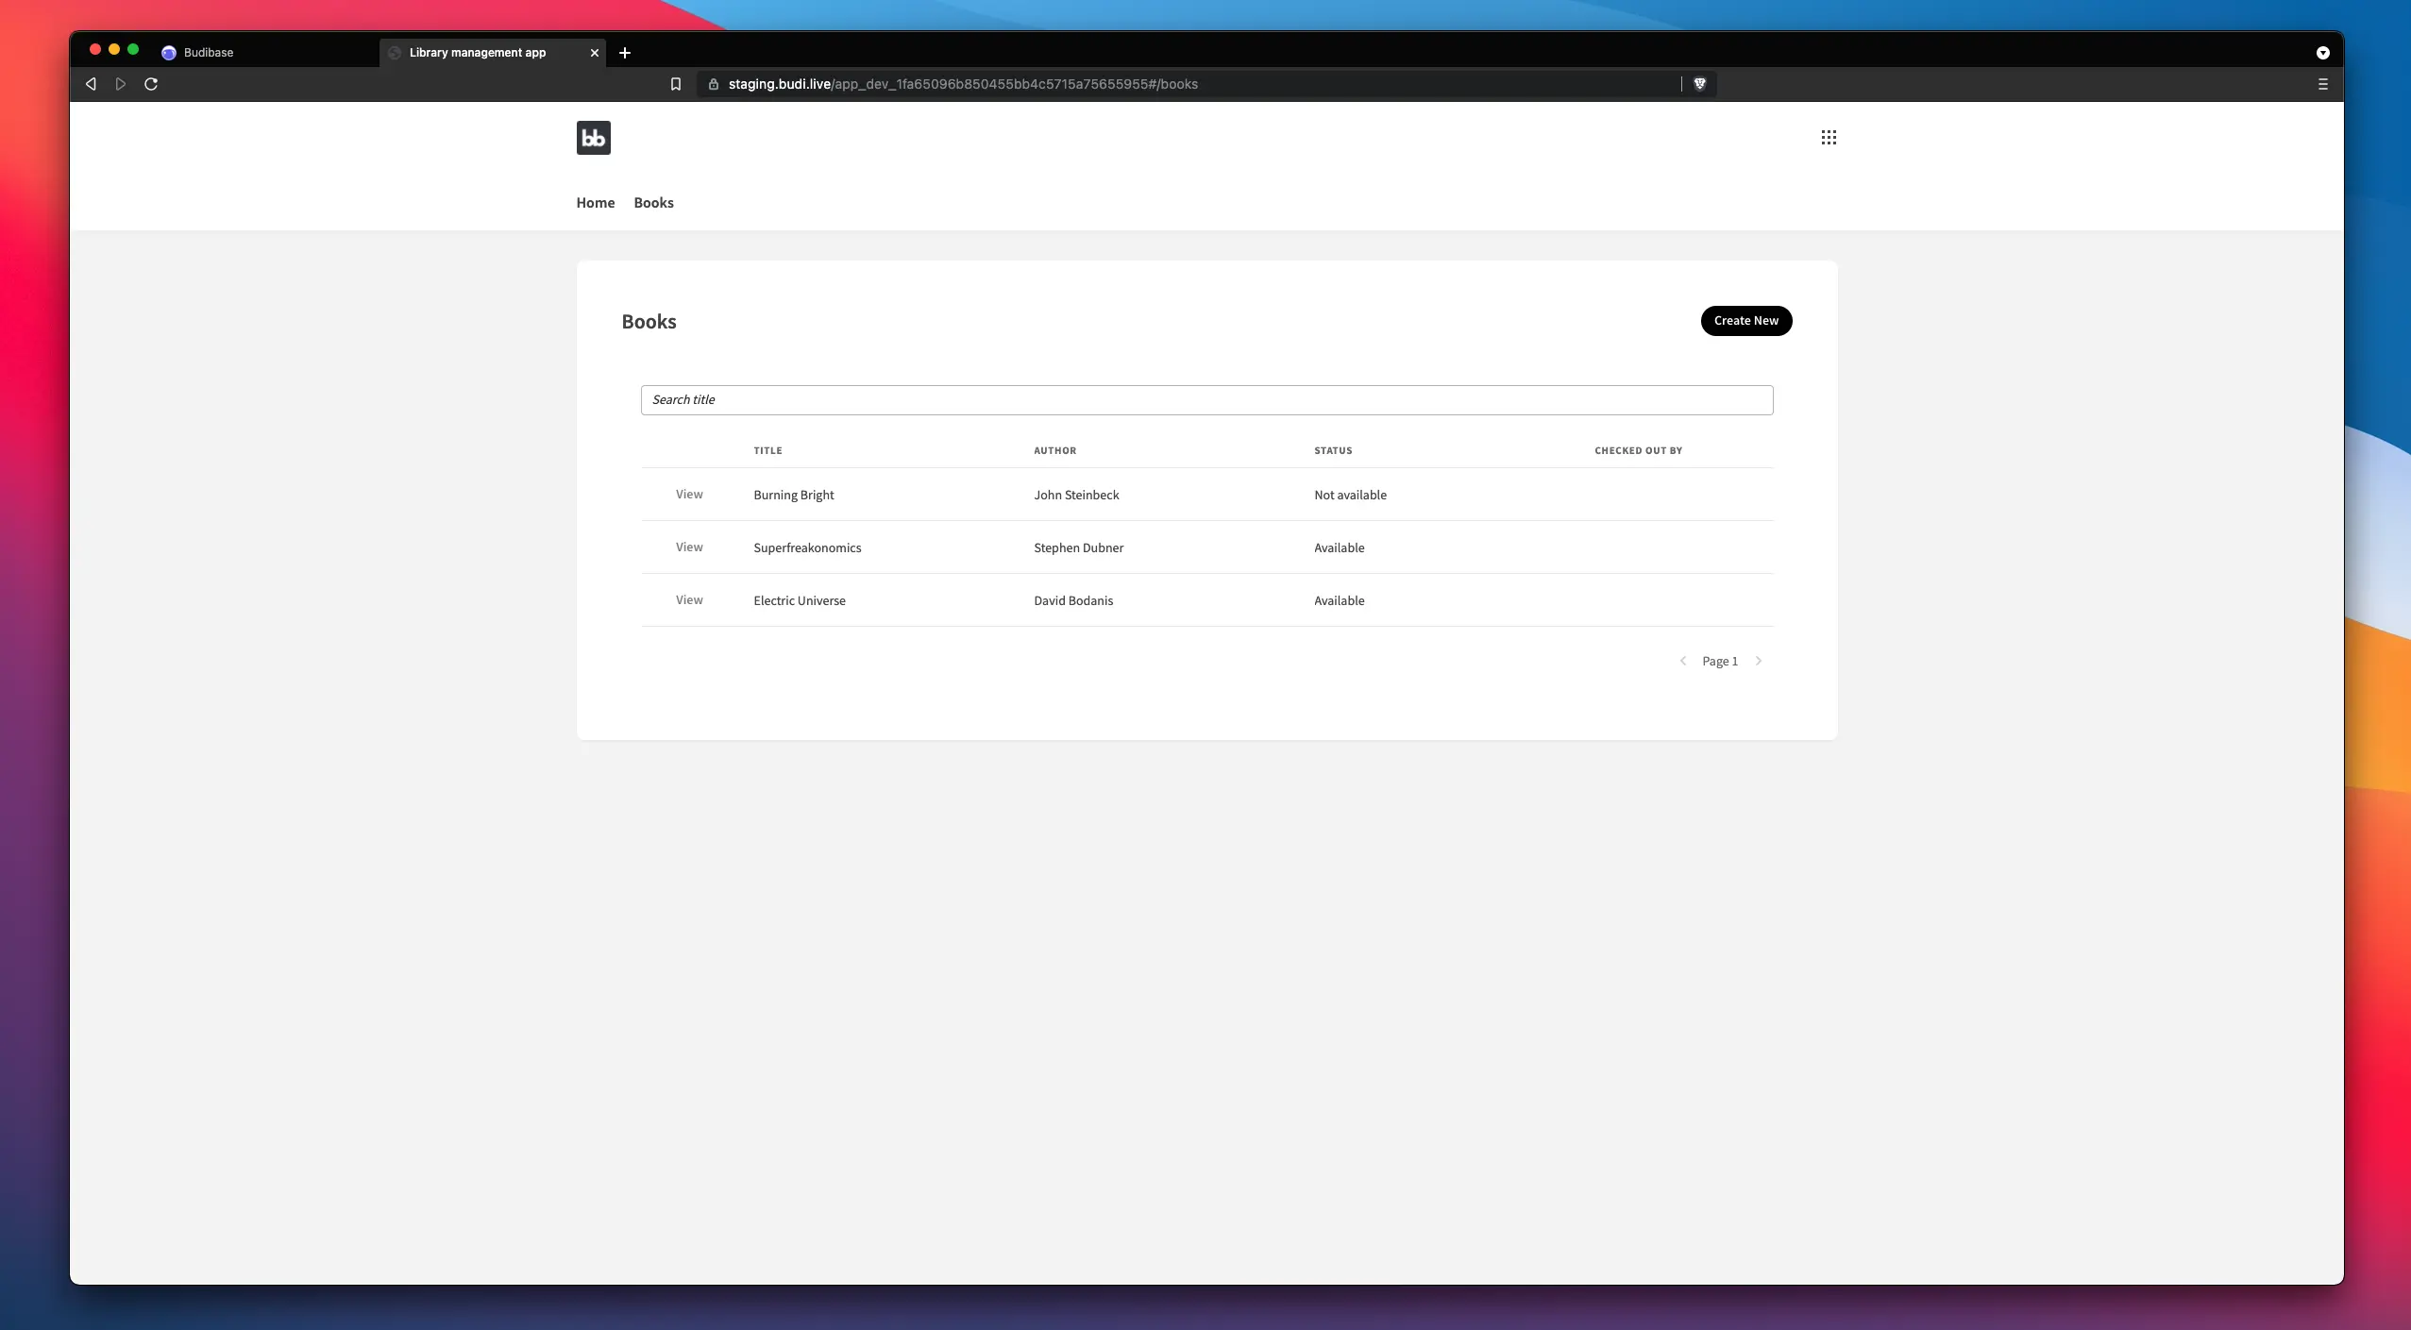Click the Title column header
Screen dimensions: 2411x1330
pos(767,450)
